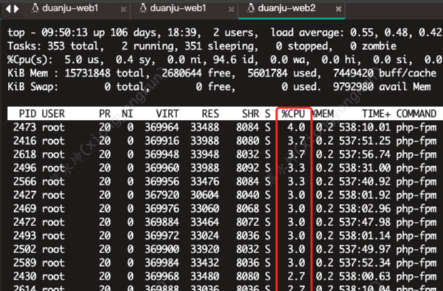
Task: Click the VIRT column header
Action: (167, 113)
